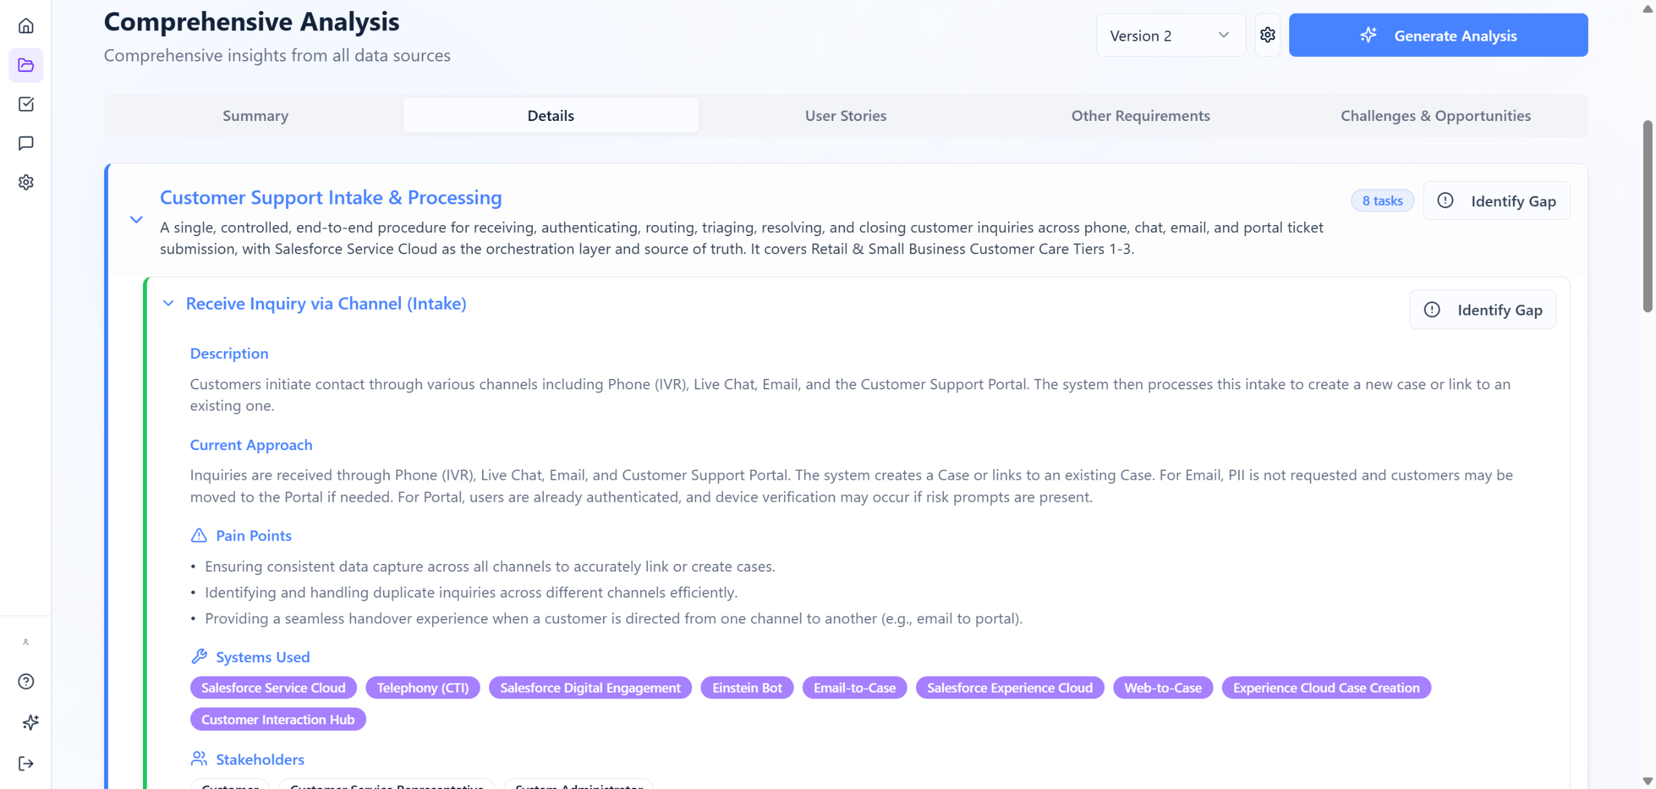The height and width of the screenshot is (789, 1656).
Task: Open the home icon in sidebar
Action: click(26, 26)
